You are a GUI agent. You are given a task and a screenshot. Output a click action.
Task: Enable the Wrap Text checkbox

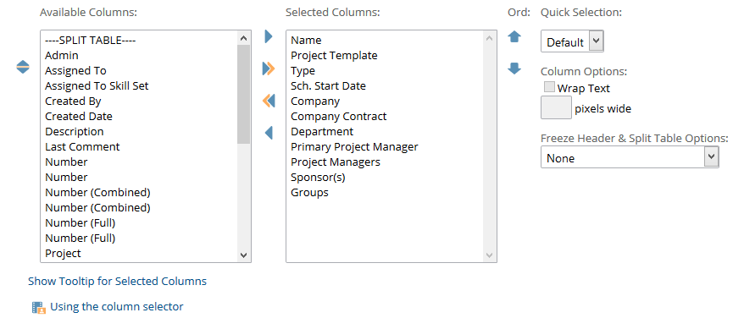click(x=549, y=87)
